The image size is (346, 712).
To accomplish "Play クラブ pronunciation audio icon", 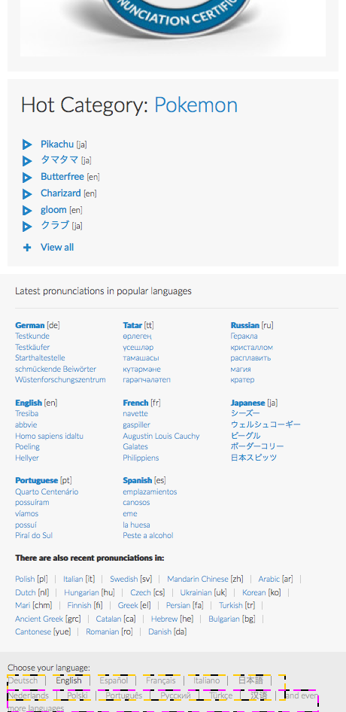I will [x=27, y=226].
